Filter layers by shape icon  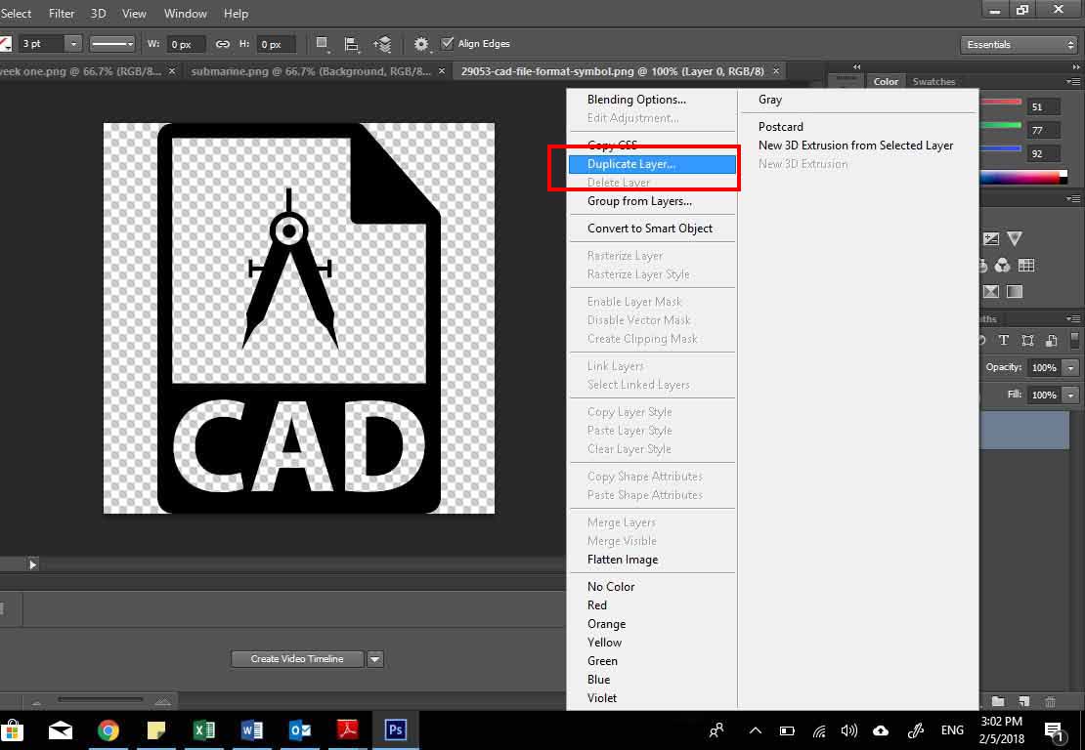tap(1027, 340)
